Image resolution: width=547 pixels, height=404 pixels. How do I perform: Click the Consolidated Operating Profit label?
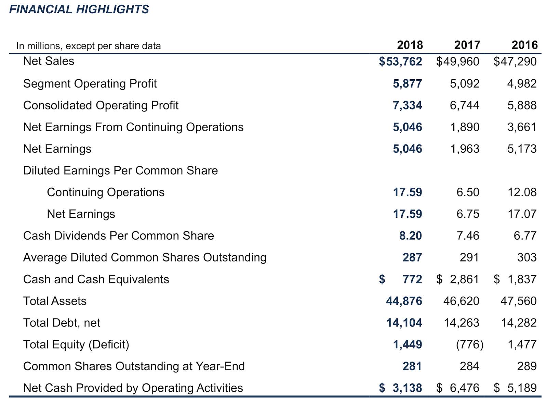pos(101,105)
